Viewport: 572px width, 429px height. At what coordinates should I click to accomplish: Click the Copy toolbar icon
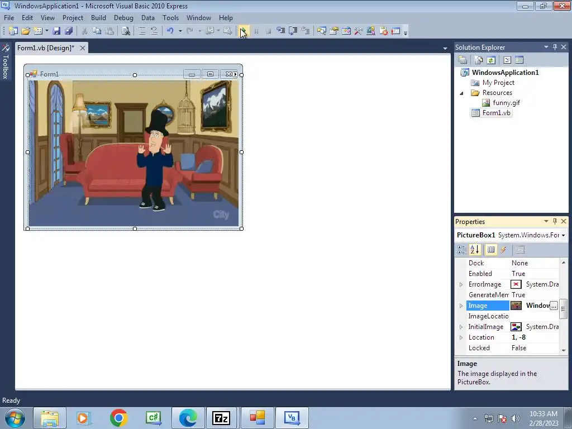tap(97, 31)
